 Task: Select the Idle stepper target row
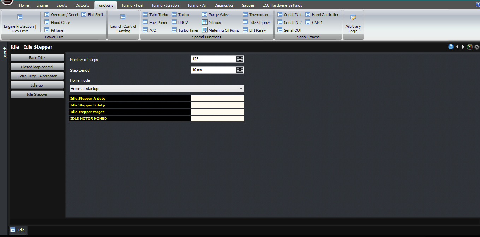click(156, 112)
